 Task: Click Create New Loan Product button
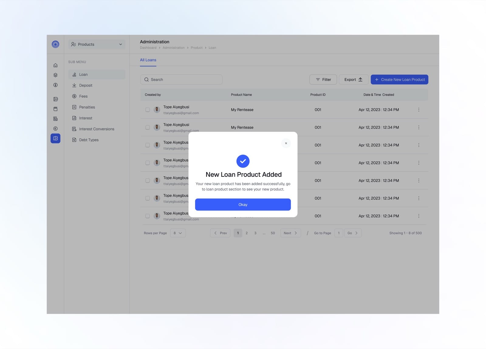coord(399,80)
